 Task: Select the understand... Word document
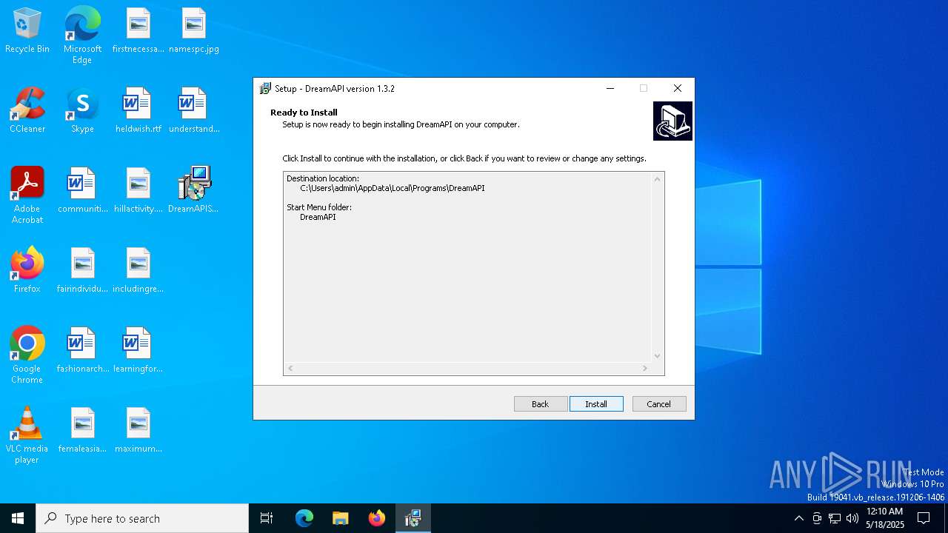click(193, 110)
